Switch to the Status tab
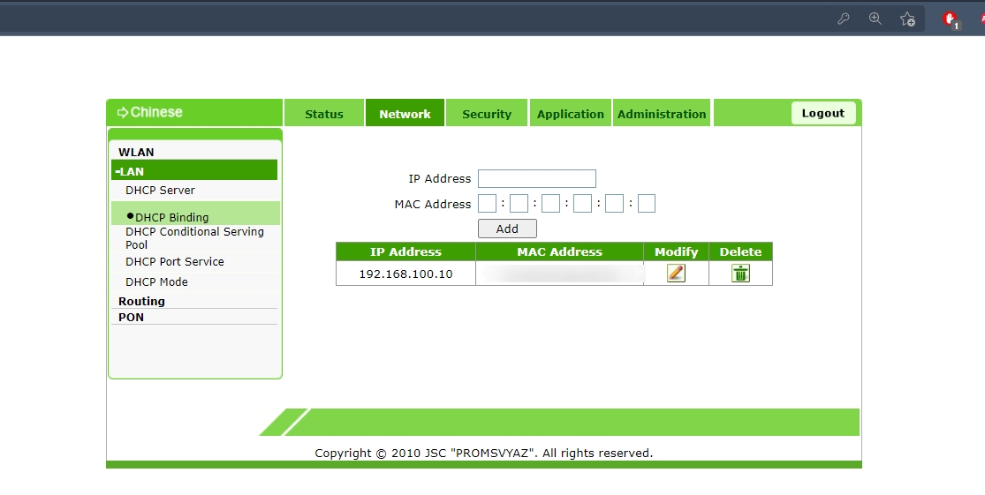The height and width of the screenshot is (495, 985). tap(324, 114)
